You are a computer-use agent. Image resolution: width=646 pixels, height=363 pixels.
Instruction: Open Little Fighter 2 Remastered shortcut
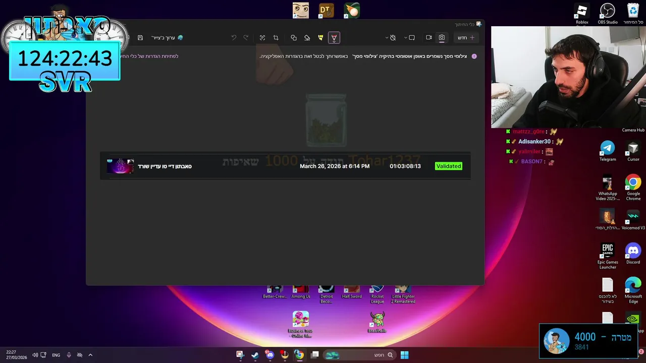tap(403, 294)
